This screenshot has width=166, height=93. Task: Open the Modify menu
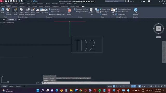tap(47, 4)
